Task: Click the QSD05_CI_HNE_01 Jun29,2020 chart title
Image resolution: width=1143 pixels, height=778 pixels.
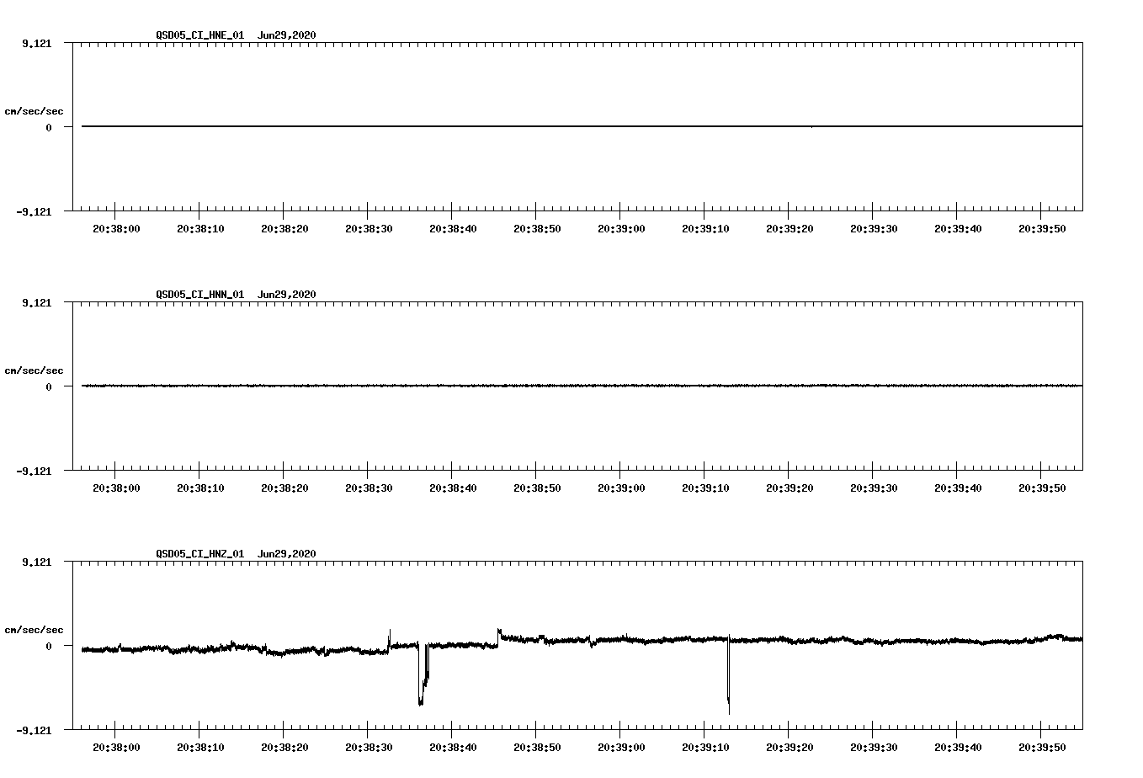Action: 236,35
